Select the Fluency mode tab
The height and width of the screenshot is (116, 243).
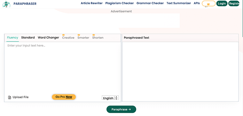click(12, 38)
